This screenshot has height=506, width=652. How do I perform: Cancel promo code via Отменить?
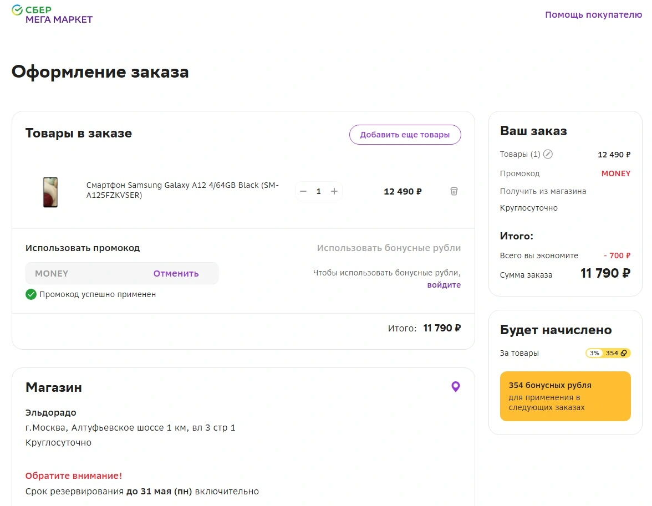[176, 274]
